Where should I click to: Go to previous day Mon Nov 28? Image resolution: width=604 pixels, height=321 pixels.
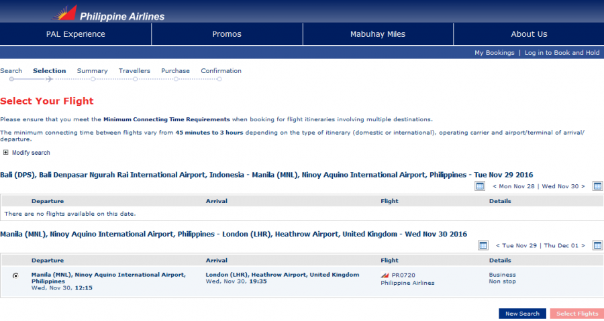click(x=515, y=186)
